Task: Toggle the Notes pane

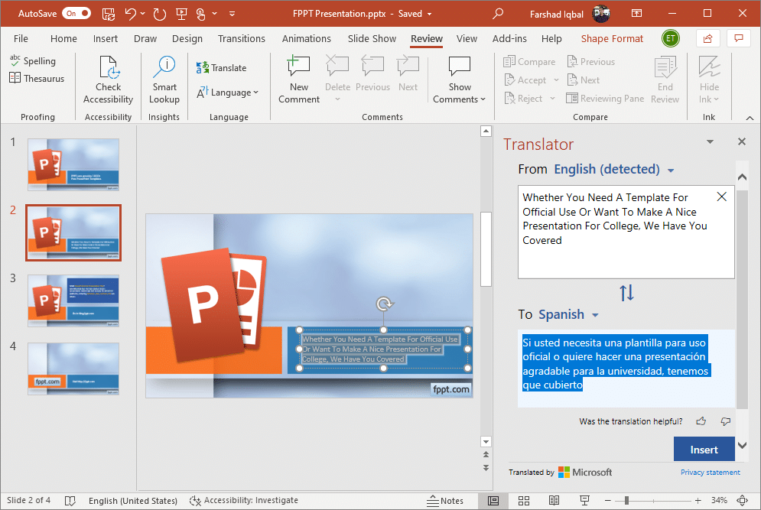Action: point(444,501)
